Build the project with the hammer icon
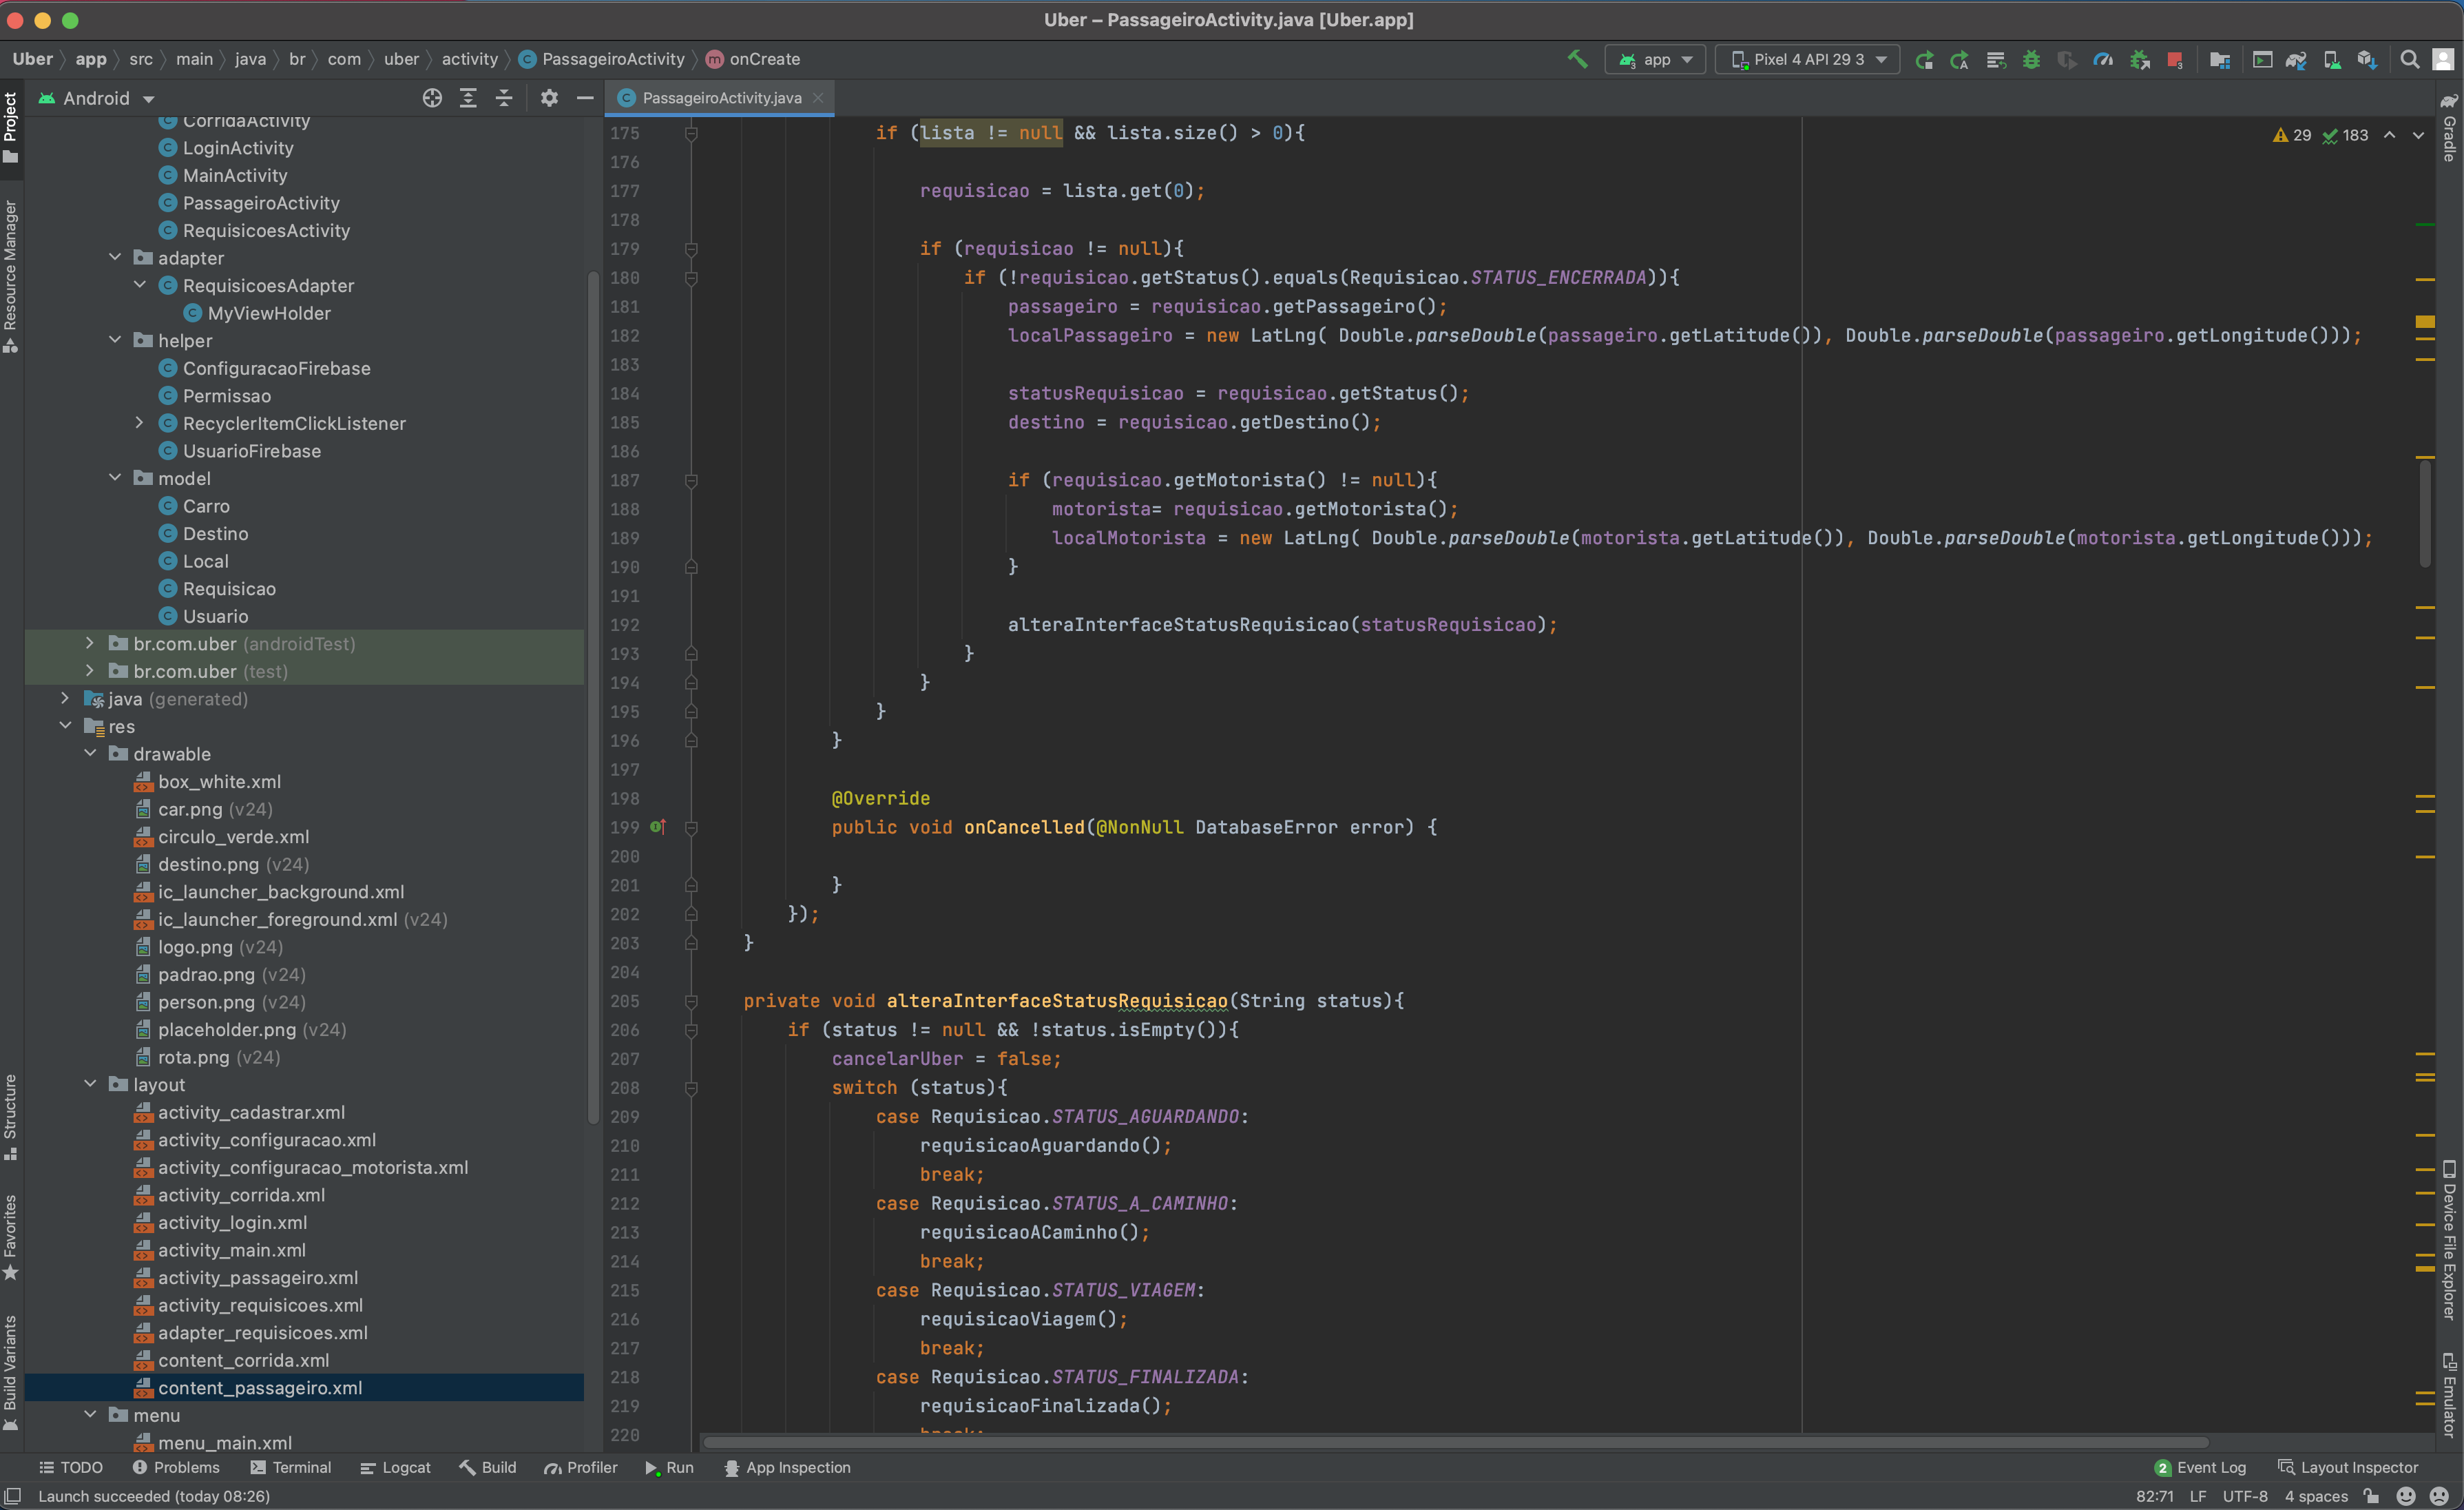 tap(1577, 59)
